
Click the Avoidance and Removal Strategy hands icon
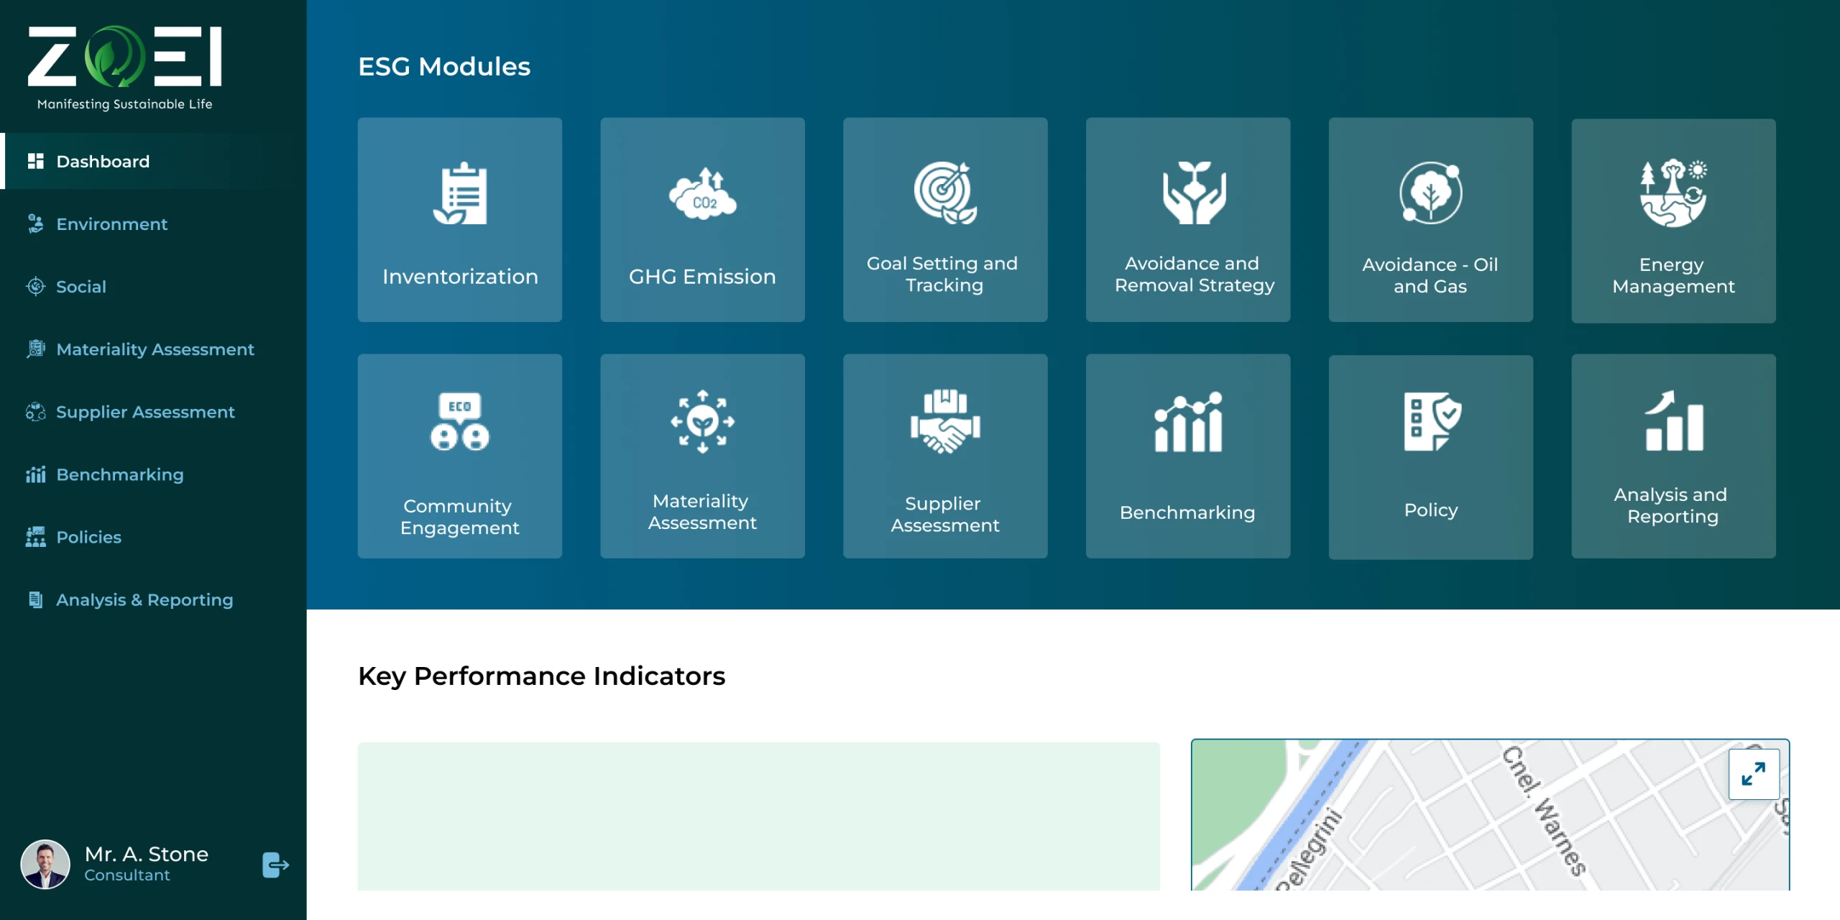point(1194,193)
